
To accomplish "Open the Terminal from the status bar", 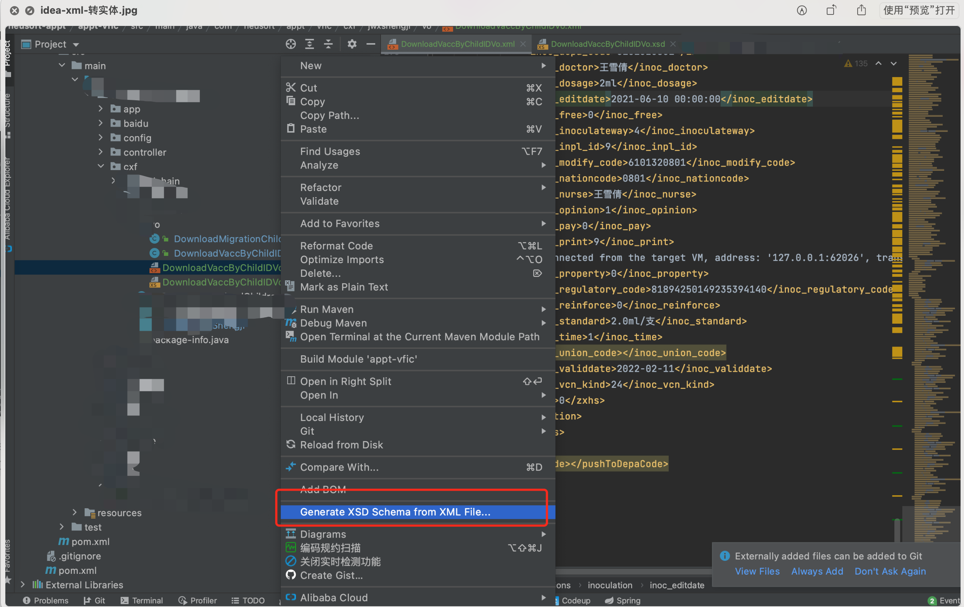I will tap(142, 600).
